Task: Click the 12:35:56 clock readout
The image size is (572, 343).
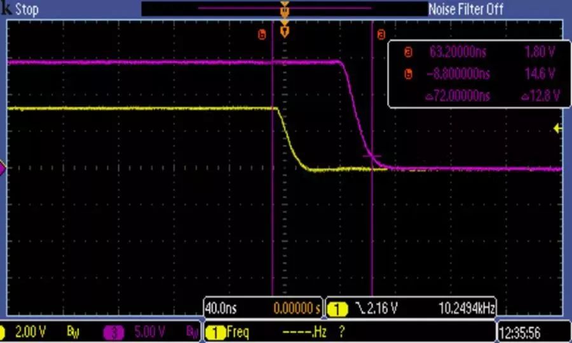Action: coord(519,333)
